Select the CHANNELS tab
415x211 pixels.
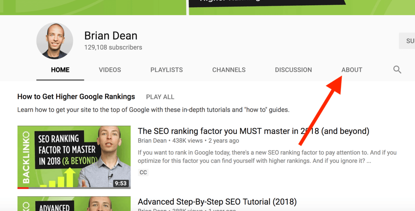coord(229,69)
